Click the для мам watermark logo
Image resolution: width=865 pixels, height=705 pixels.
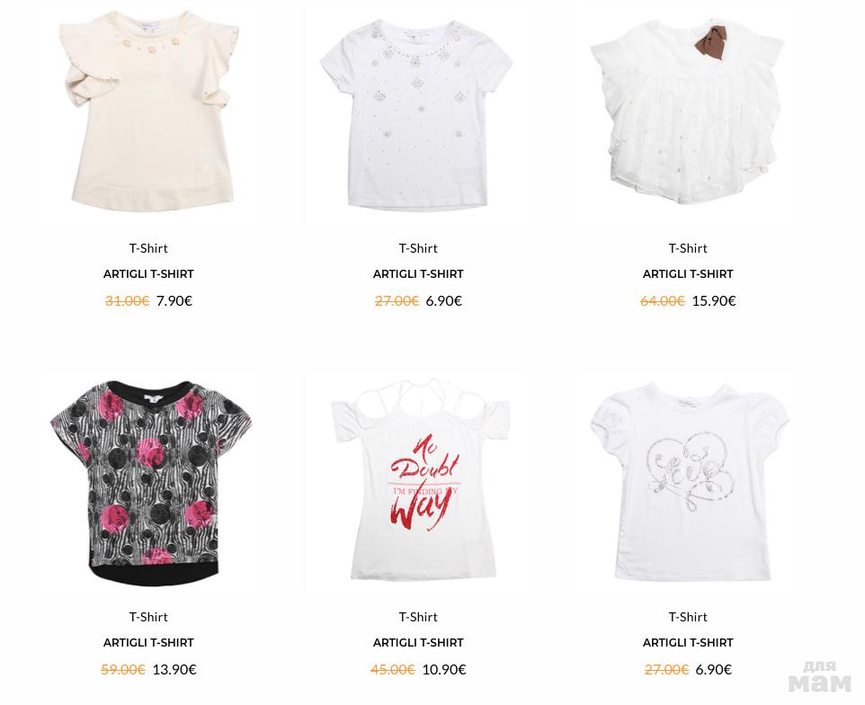(820, 677)
